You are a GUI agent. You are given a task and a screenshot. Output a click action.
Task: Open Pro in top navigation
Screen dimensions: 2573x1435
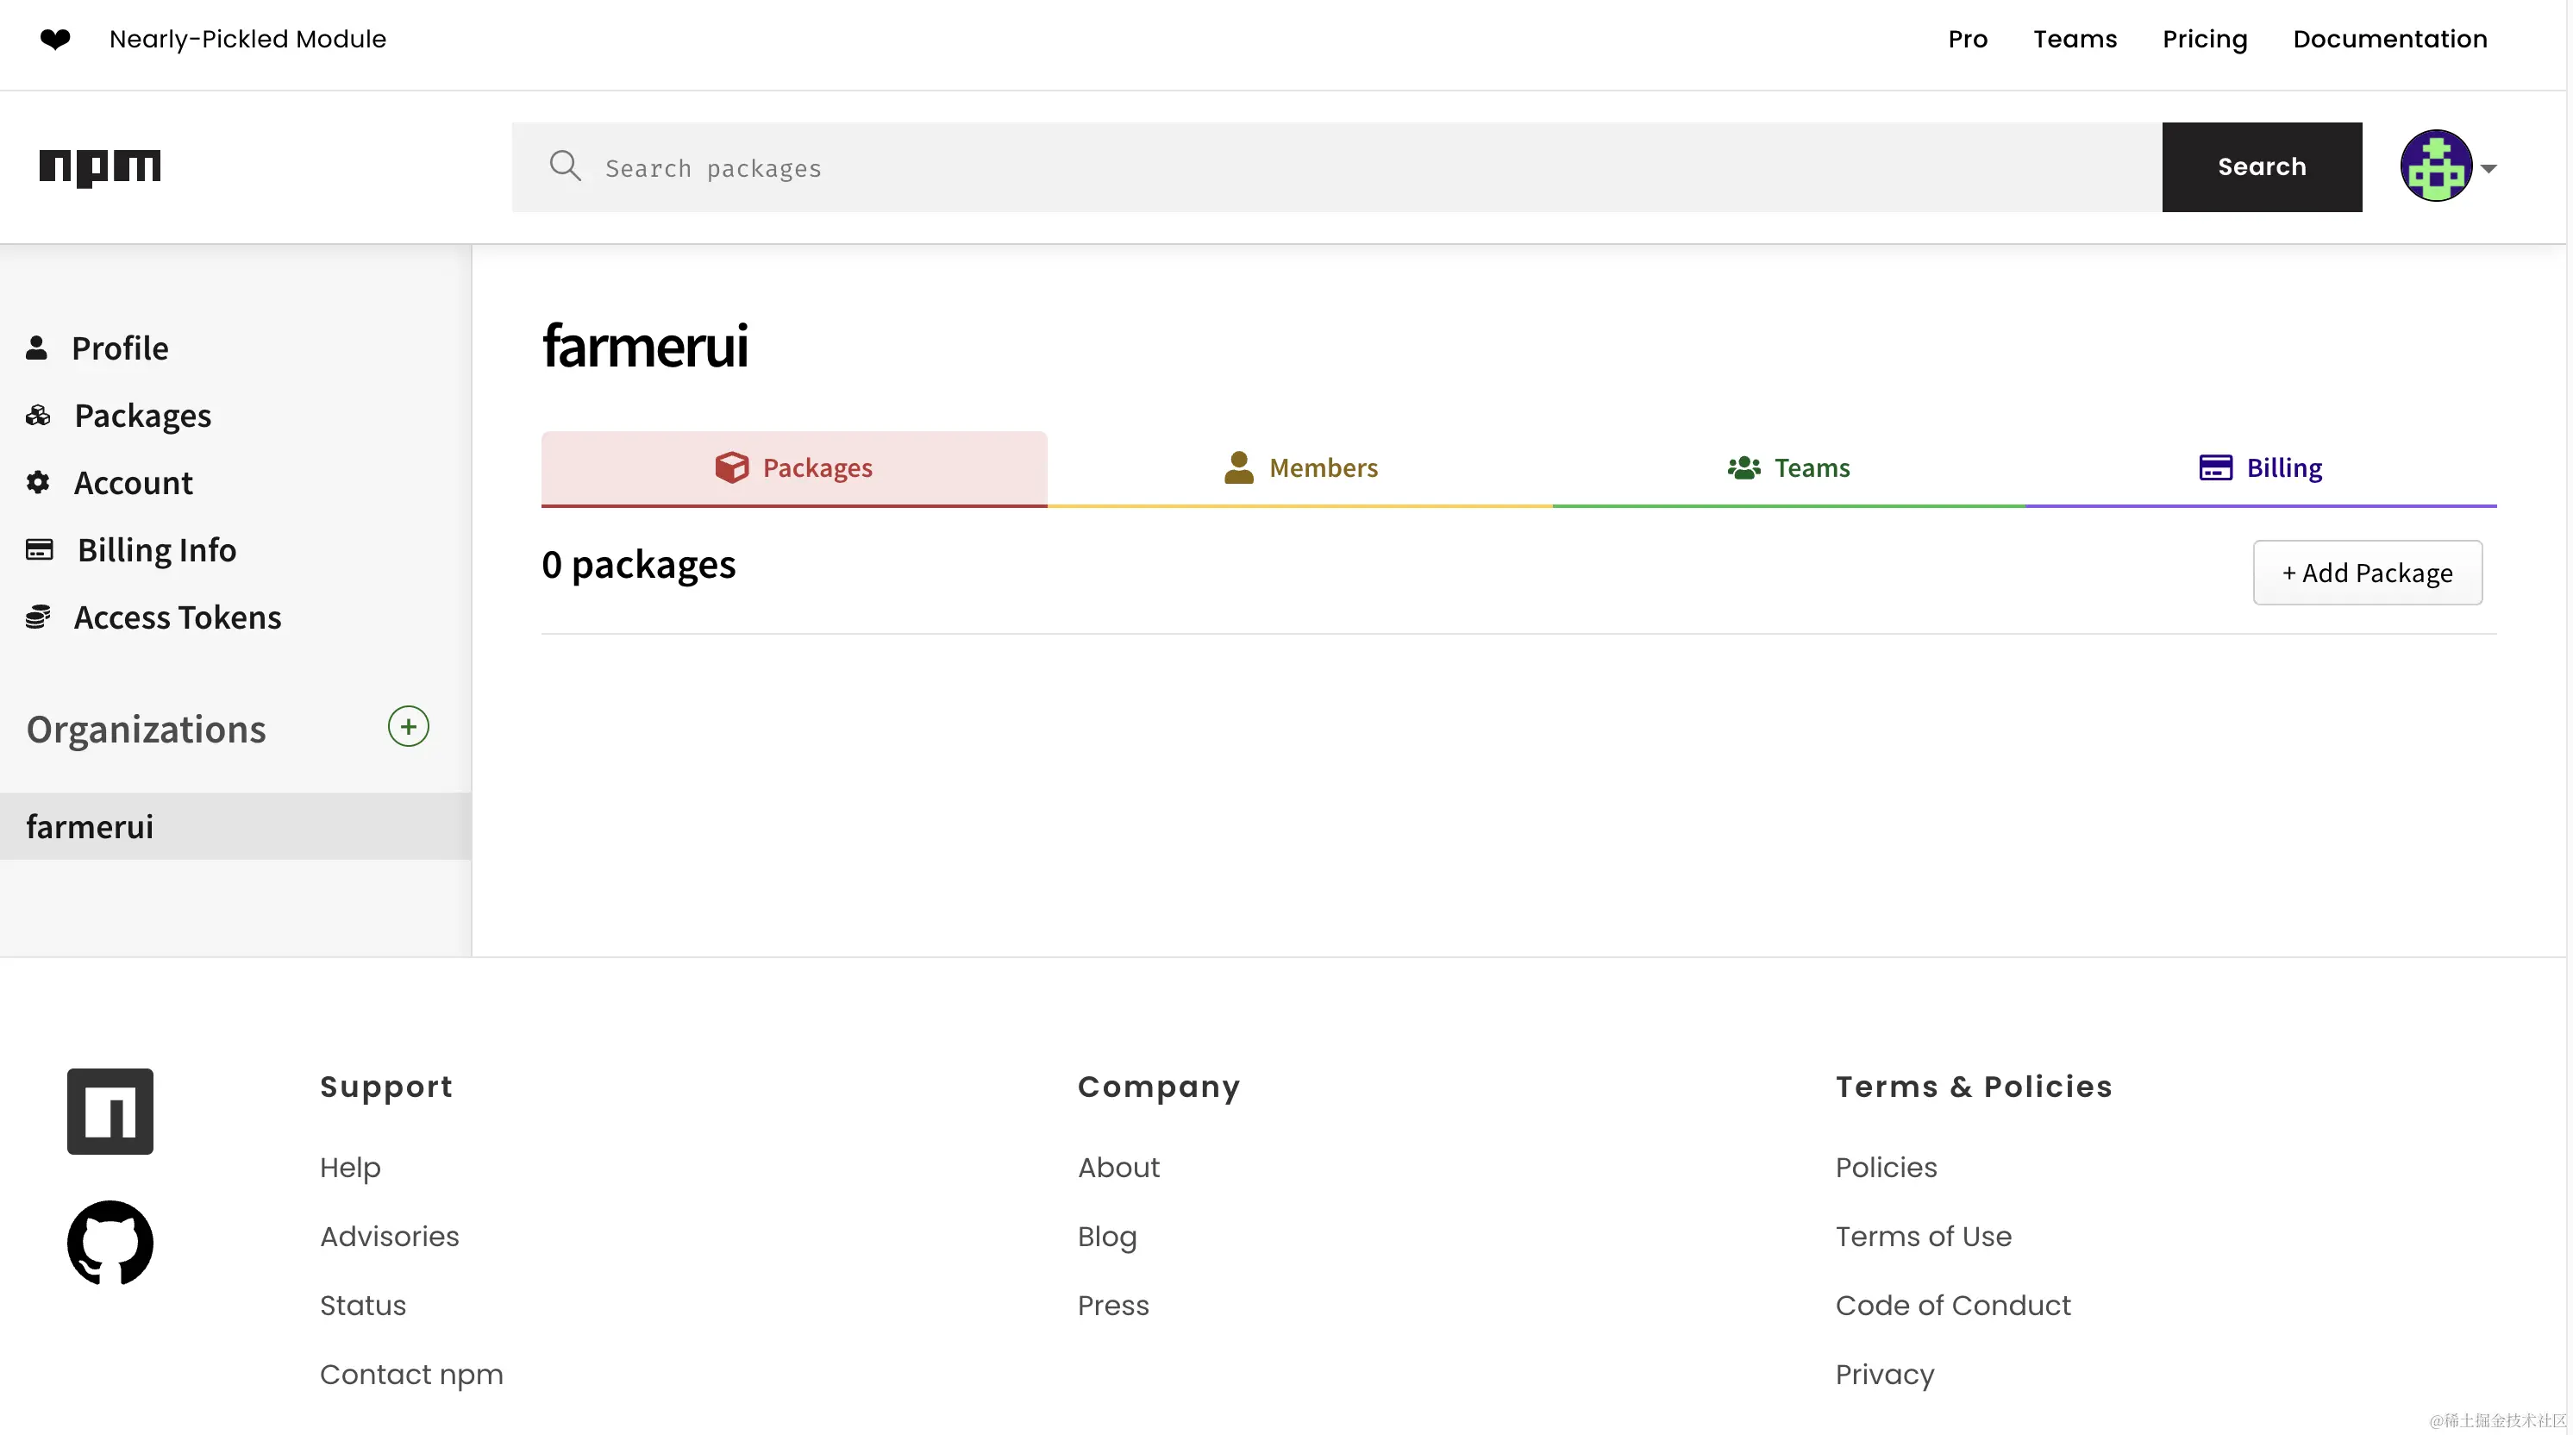pos(1967,39)
